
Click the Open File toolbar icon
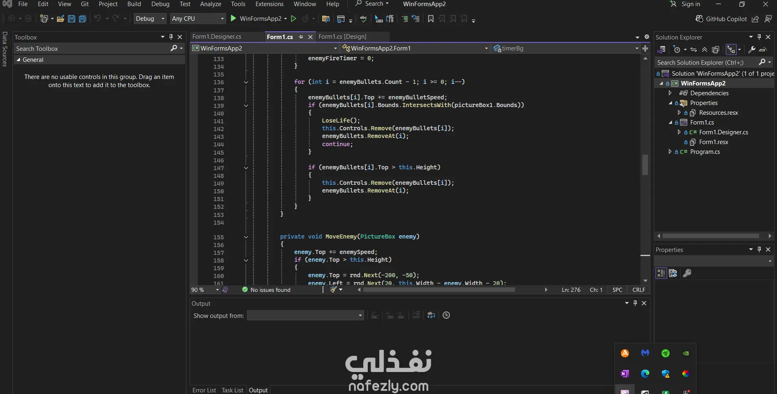pos(61,19)
